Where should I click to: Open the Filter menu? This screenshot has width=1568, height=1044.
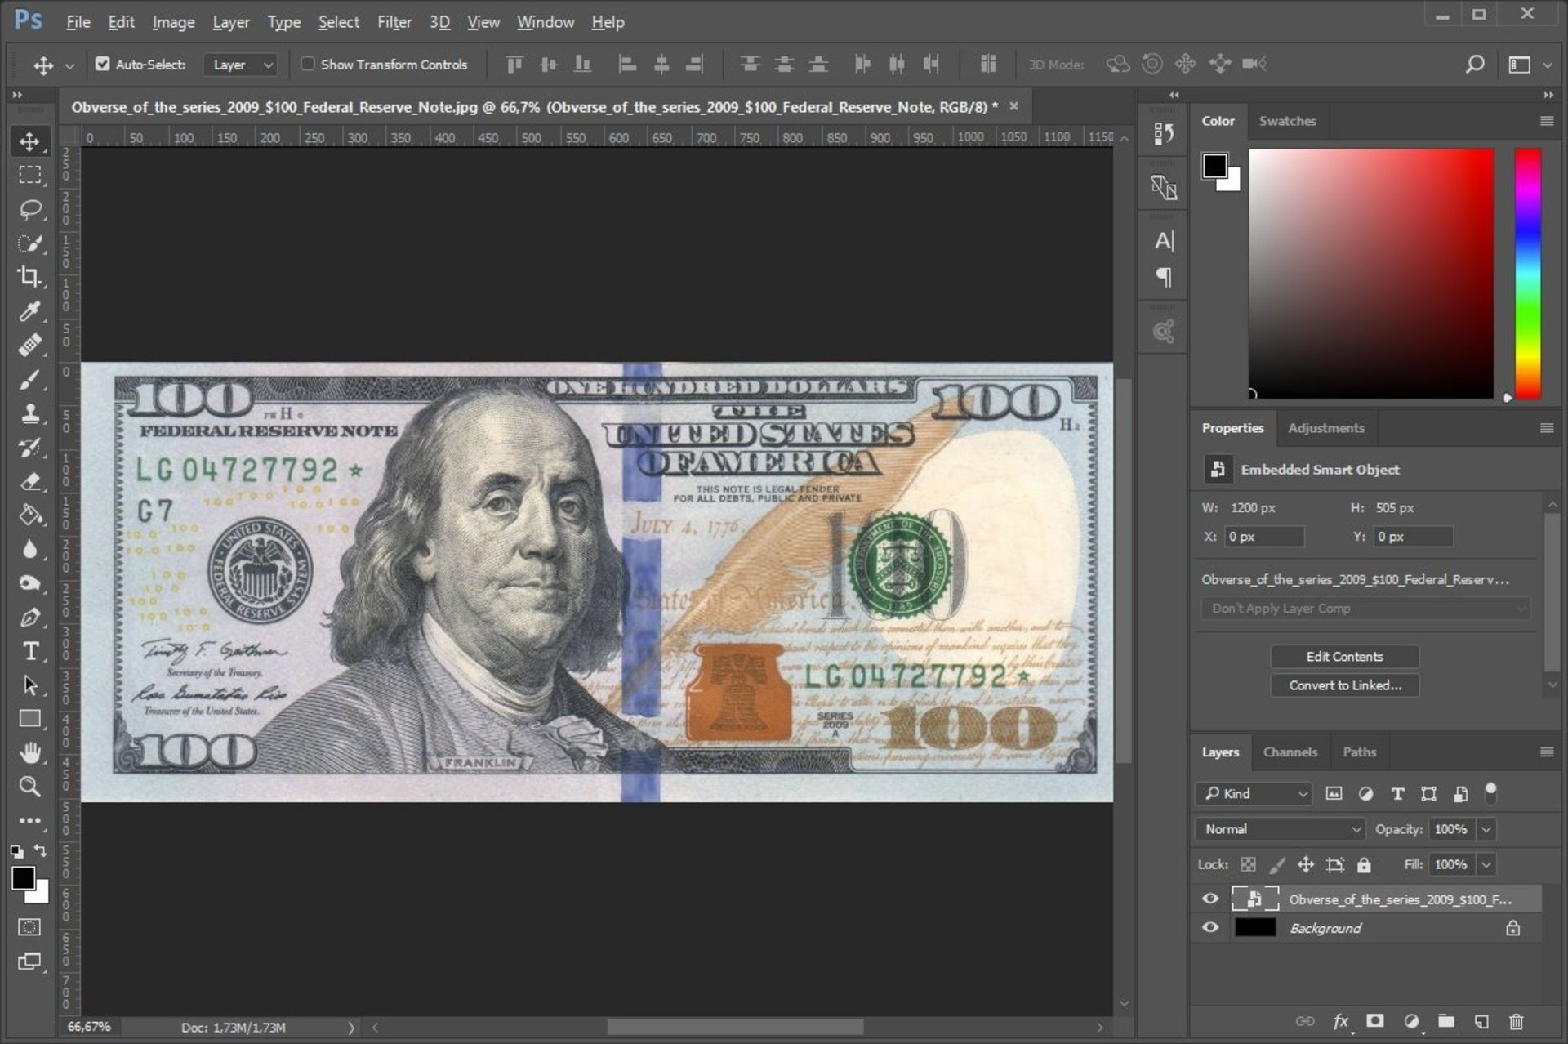click(394, 22)
